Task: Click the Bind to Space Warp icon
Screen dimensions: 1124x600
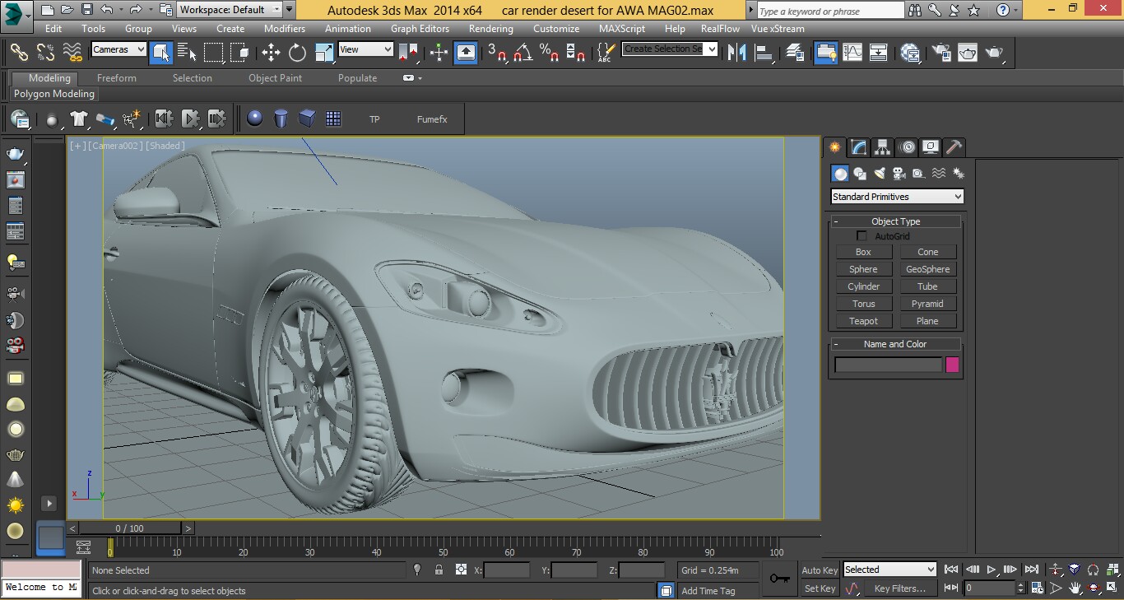Action: point(72,52)
